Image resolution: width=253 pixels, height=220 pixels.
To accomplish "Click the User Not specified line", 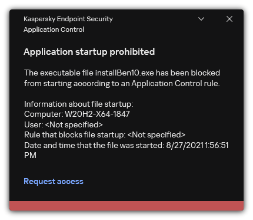I will [64, 124].
